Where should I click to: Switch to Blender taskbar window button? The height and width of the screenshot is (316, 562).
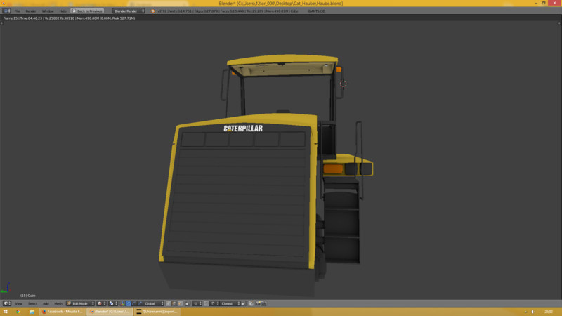pos(110,312)
